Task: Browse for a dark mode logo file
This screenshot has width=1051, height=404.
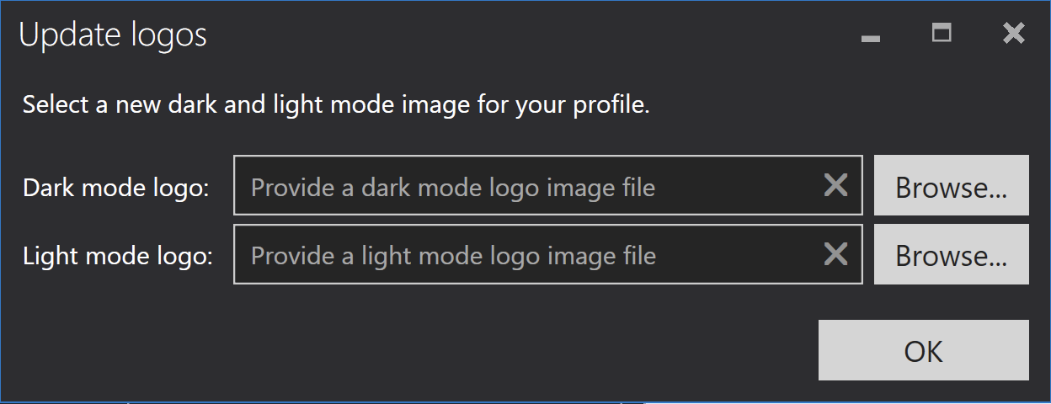Action: (x=952, y=185)
